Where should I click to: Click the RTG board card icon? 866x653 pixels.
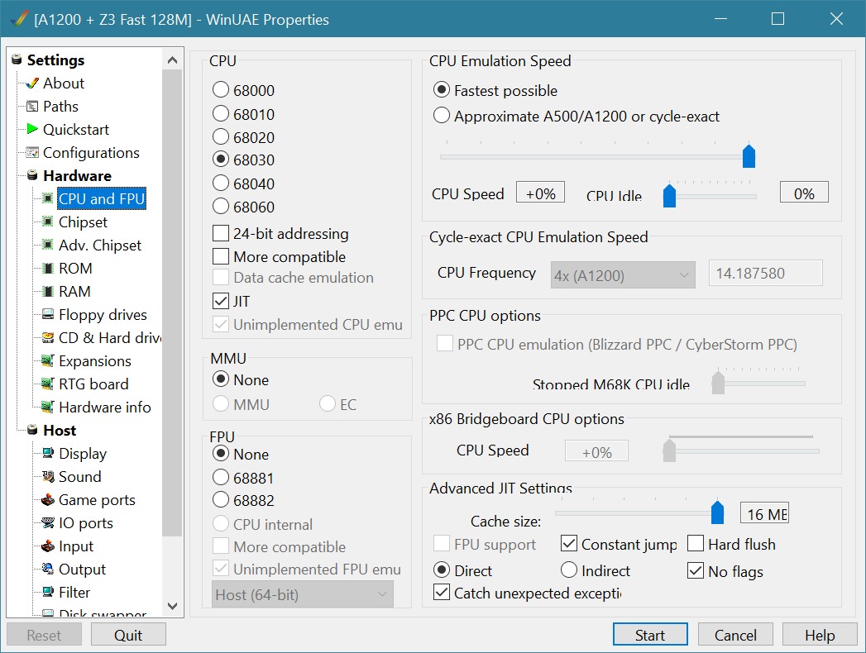tap(48, 384)
